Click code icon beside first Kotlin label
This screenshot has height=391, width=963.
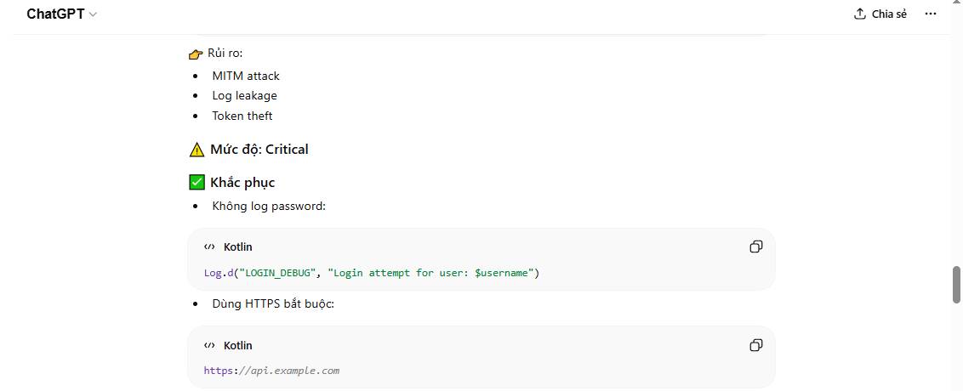[x=209, y=247]
